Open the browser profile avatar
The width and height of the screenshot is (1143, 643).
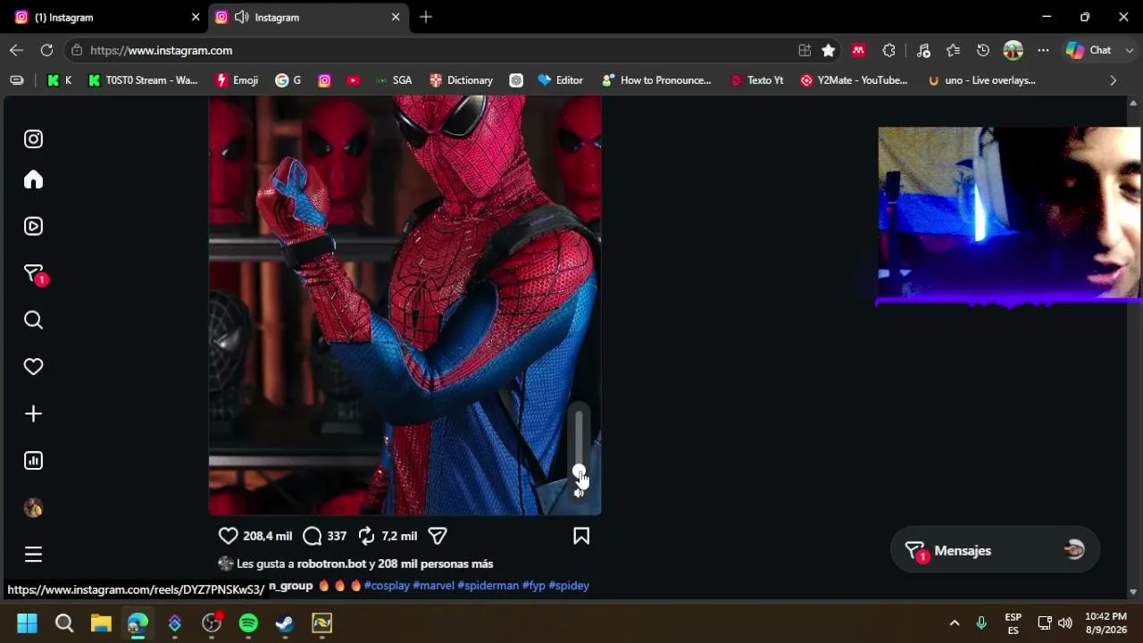click(x=1013, y=50)
